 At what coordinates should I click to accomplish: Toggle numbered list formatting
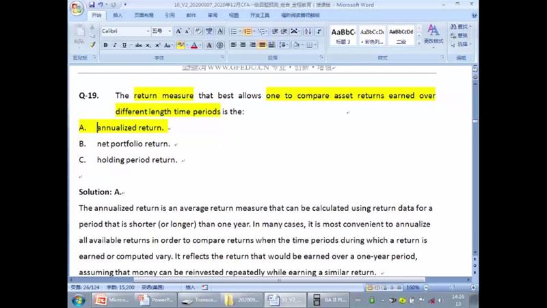(247, 31)
